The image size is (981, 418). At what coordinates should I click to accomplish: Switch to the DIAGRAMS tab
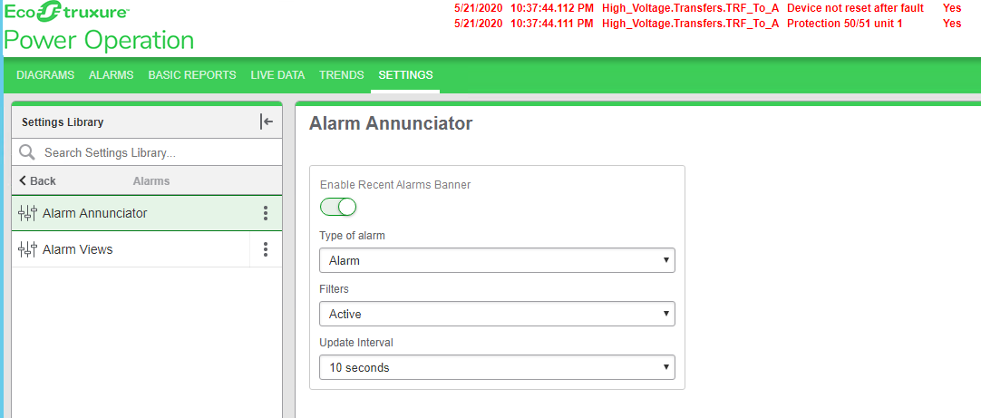tap(45, 75)
